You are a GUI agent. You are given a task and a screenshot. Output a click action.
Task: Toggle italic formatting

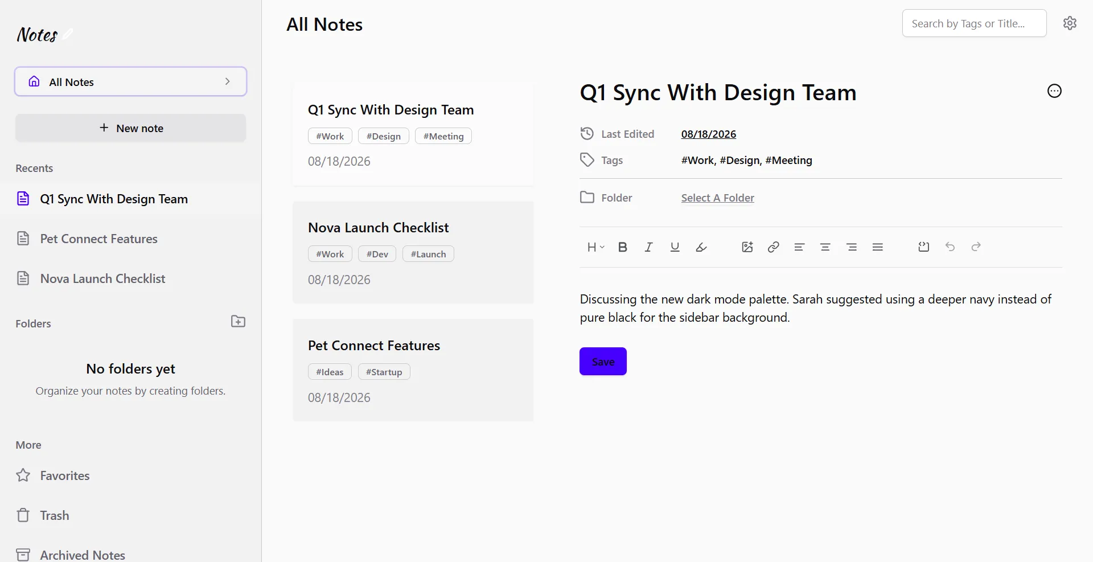(648, 247)
